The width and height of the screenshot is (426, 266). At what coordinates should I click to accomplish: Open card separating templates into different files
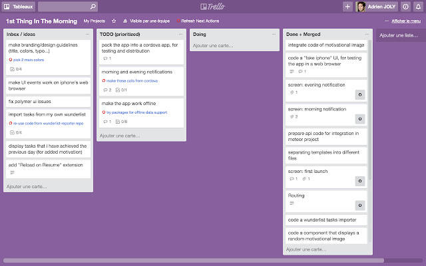(x=326, y=155)
